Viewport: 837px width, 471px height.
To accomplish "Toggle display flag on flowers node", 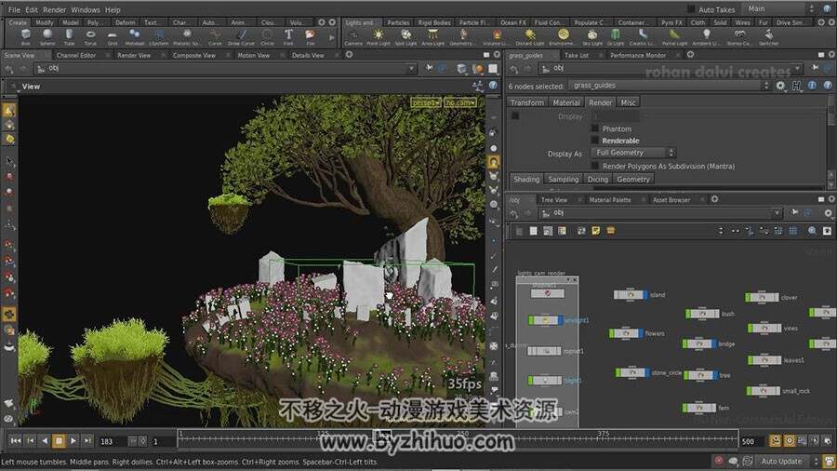I will point(641,333).
